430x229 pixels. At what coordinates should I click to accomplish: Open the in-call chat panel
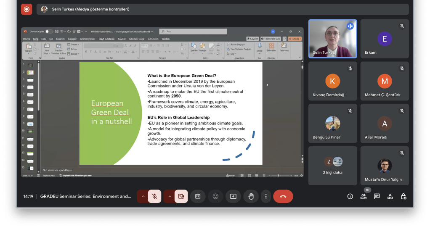point(377,196)
